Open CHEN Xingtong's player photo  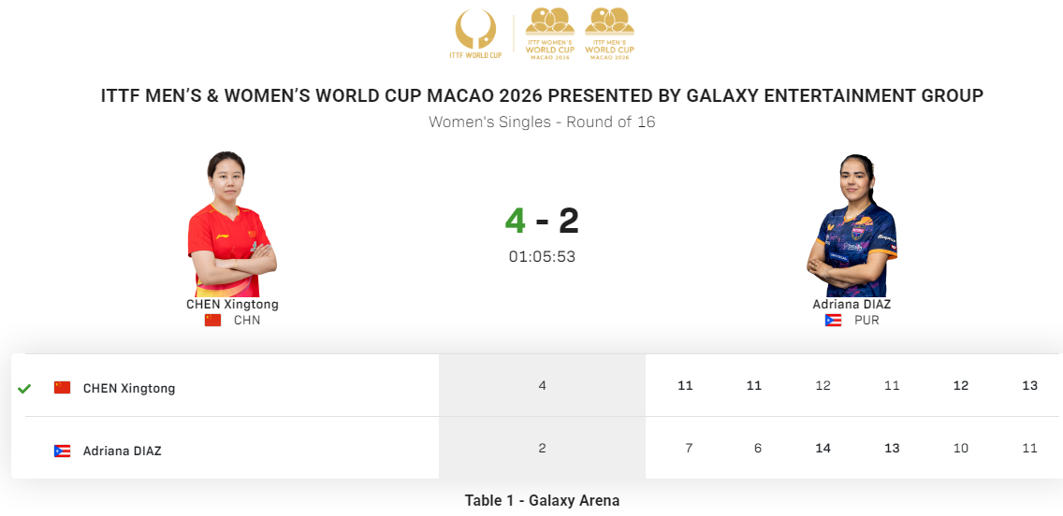(232, 224)
